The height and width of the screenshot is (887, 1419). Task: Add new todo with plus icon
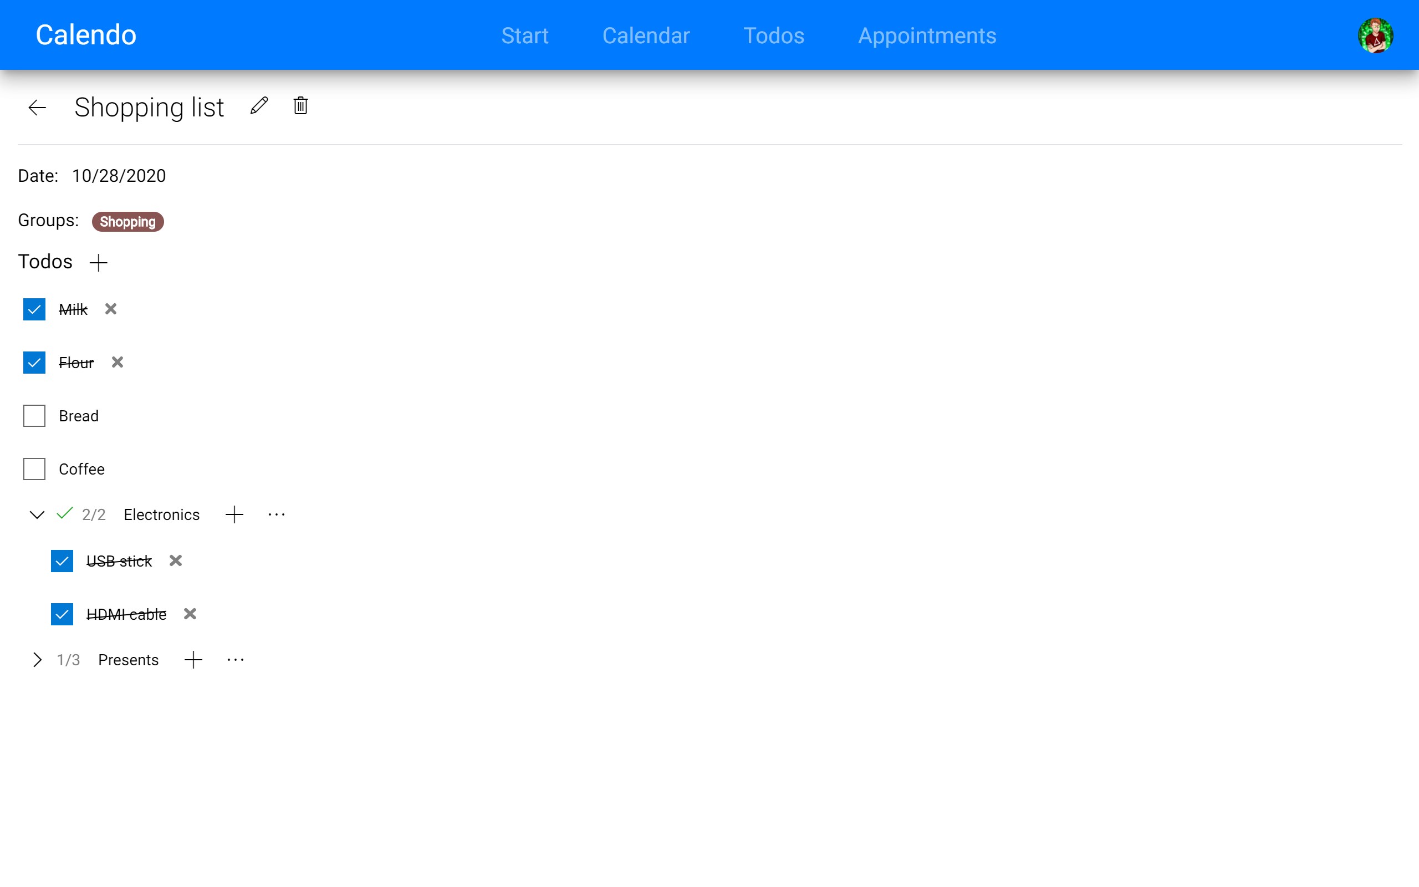click(99, 262)
